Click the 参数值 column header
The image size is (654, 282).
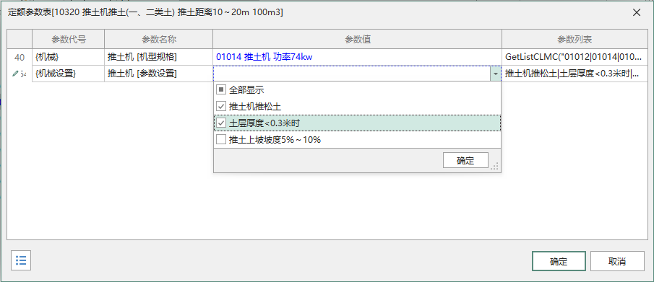pyautogui.click(x=358, y=40)
